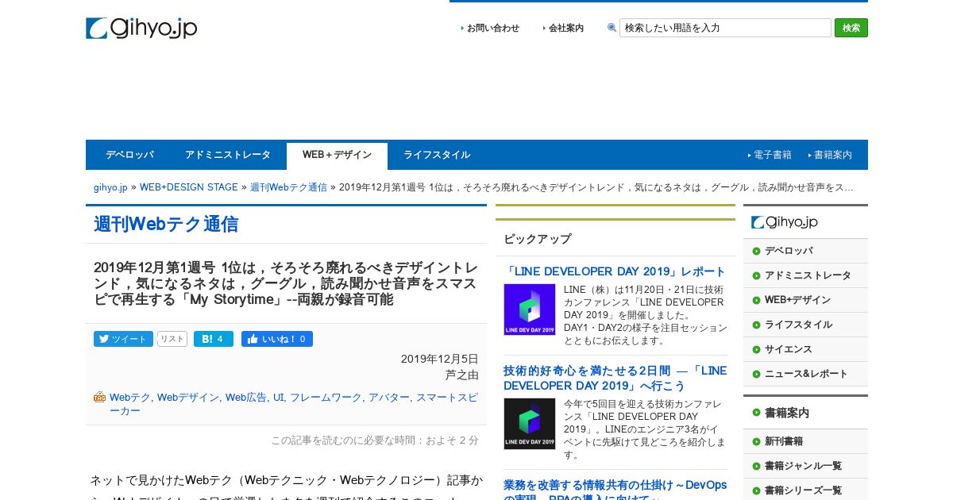The width and height of the screenshot is (953, 500).
Task: Click the Twitter ツイート button
Action: click(x=123, y=339)
